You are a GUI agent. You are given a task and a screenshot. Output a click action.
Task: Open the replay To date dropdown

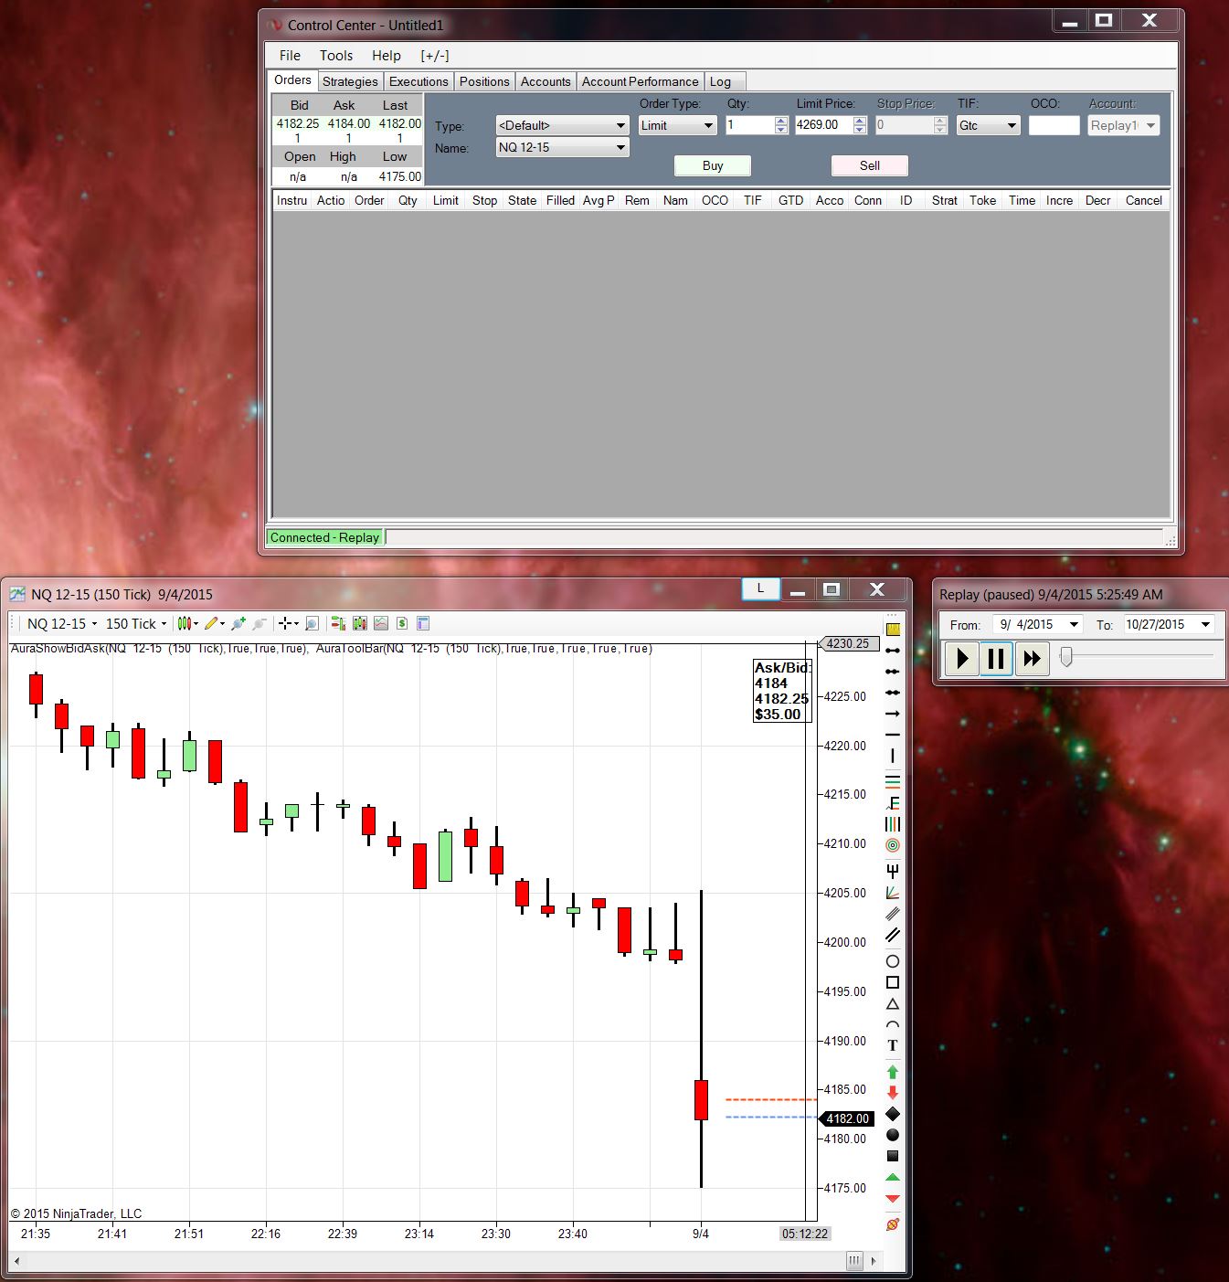[1205, 624]
